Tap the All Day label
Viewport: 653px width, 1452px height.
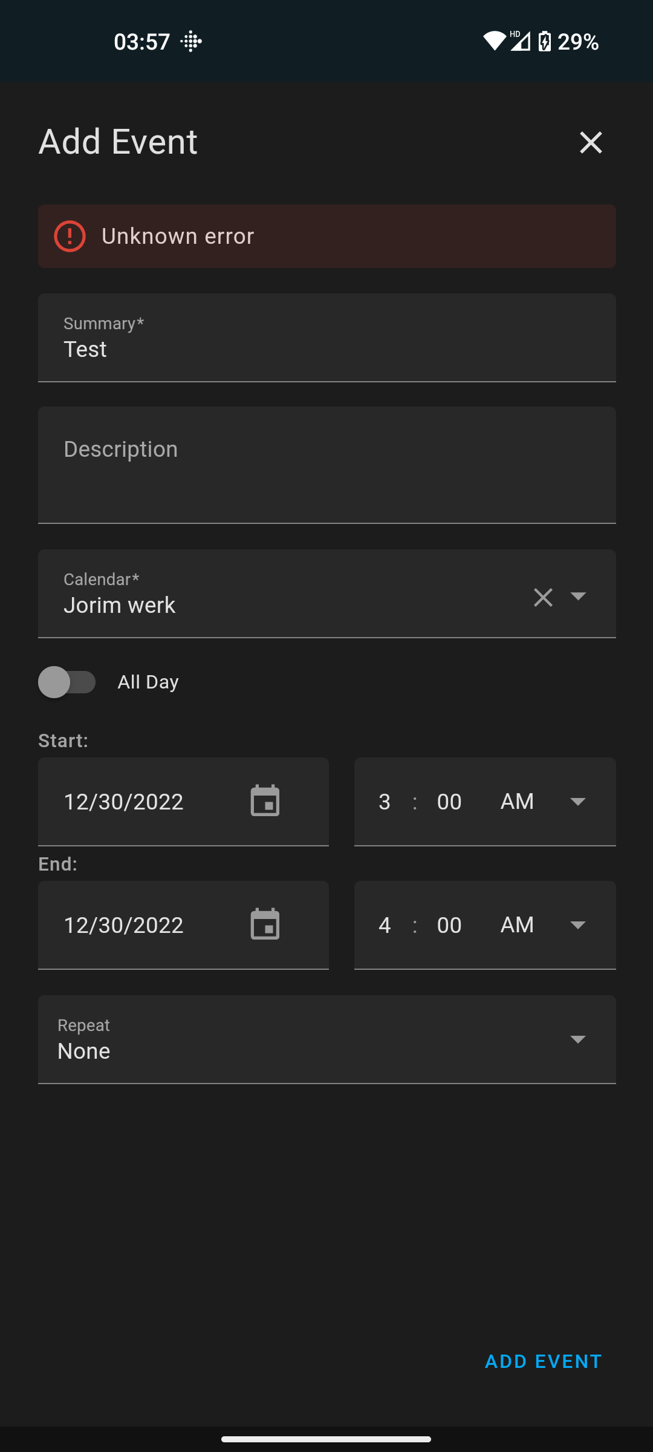pyautogui.click(x=148, y=682)
